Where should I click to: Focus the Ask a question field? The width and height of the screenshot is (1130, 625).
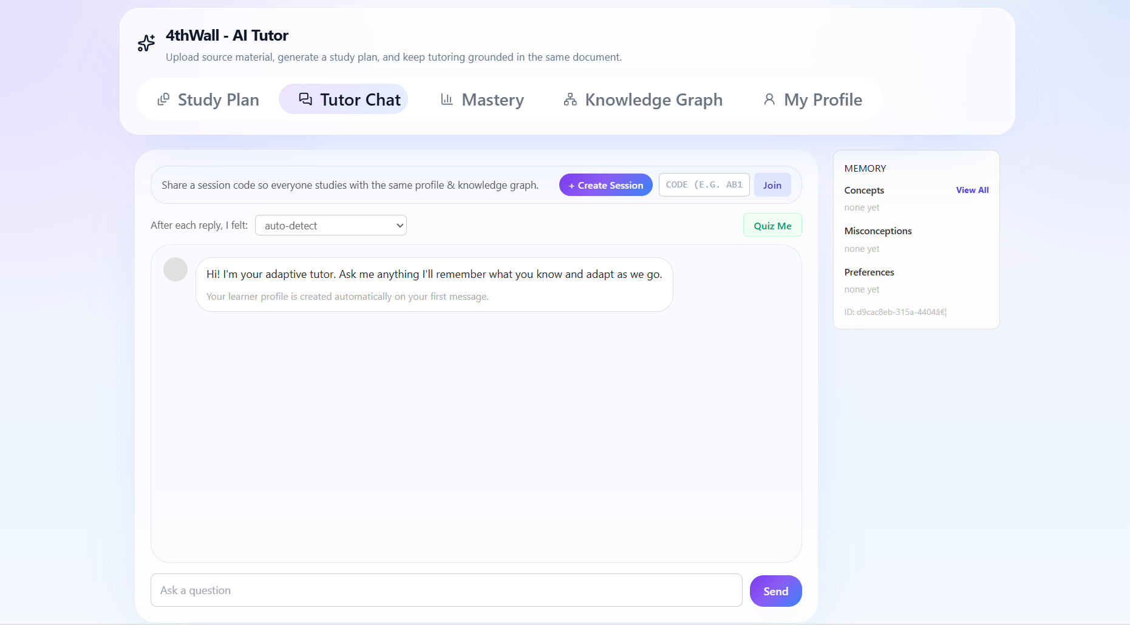click(446, 590)
